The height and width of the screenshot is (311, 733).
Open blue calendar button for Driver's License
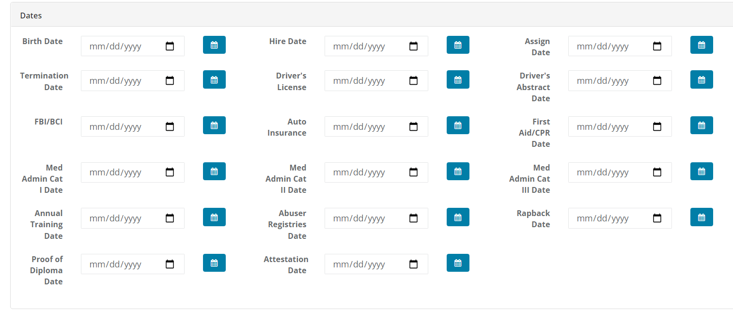[458, 79]
